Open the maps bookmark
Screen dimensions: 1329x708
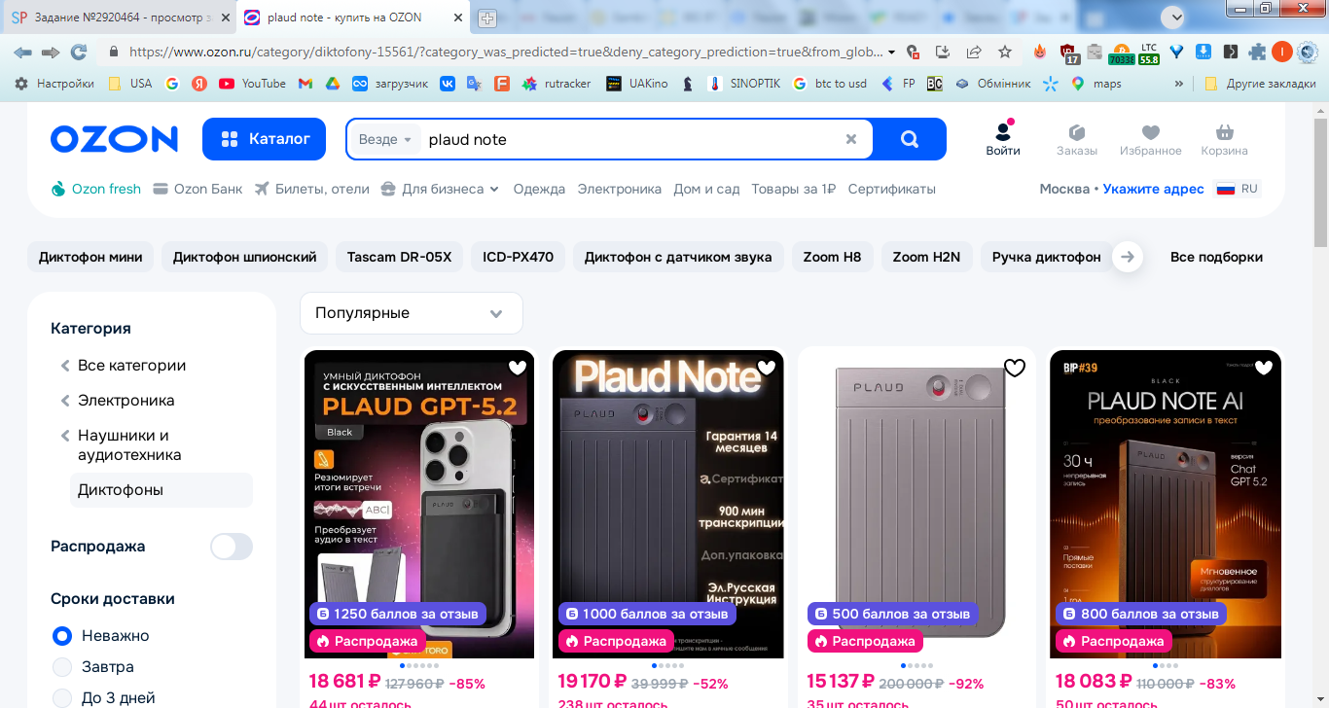pos(1096,84)
